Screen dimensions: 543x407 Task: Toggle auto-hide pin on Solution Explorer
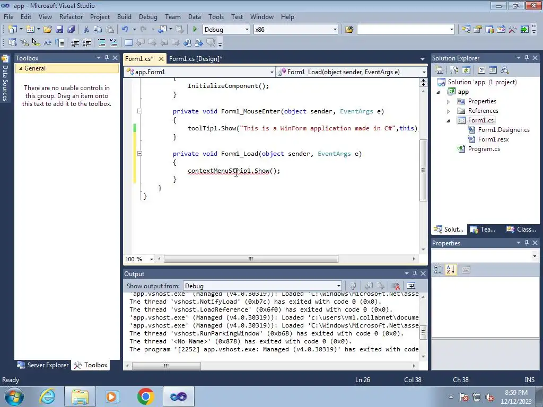point(527,58)
